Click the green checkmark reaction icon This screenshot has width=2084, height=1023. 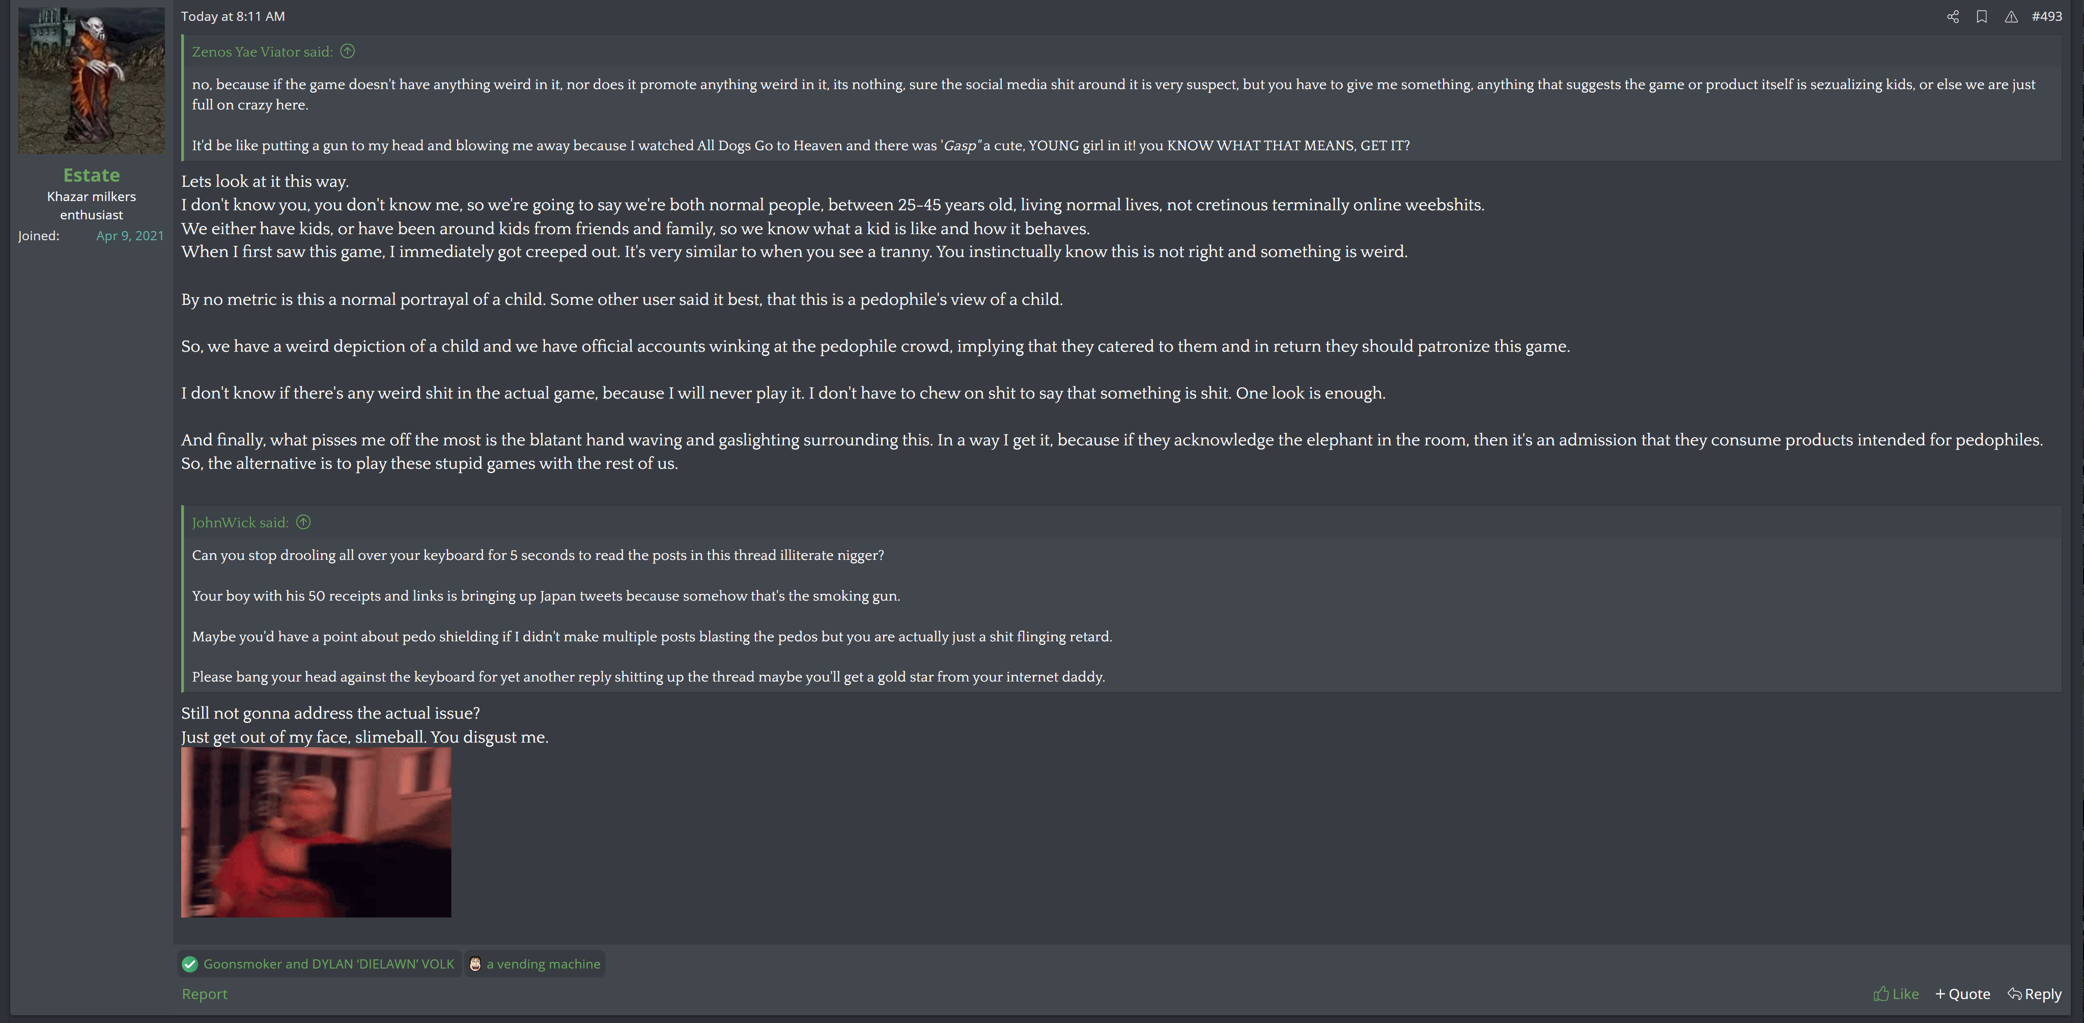[190, 964]
